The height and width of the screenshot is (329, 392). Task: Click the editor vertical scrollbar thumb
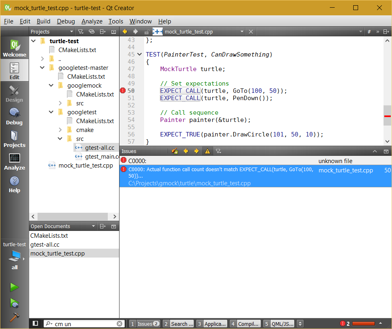(387, 115)
